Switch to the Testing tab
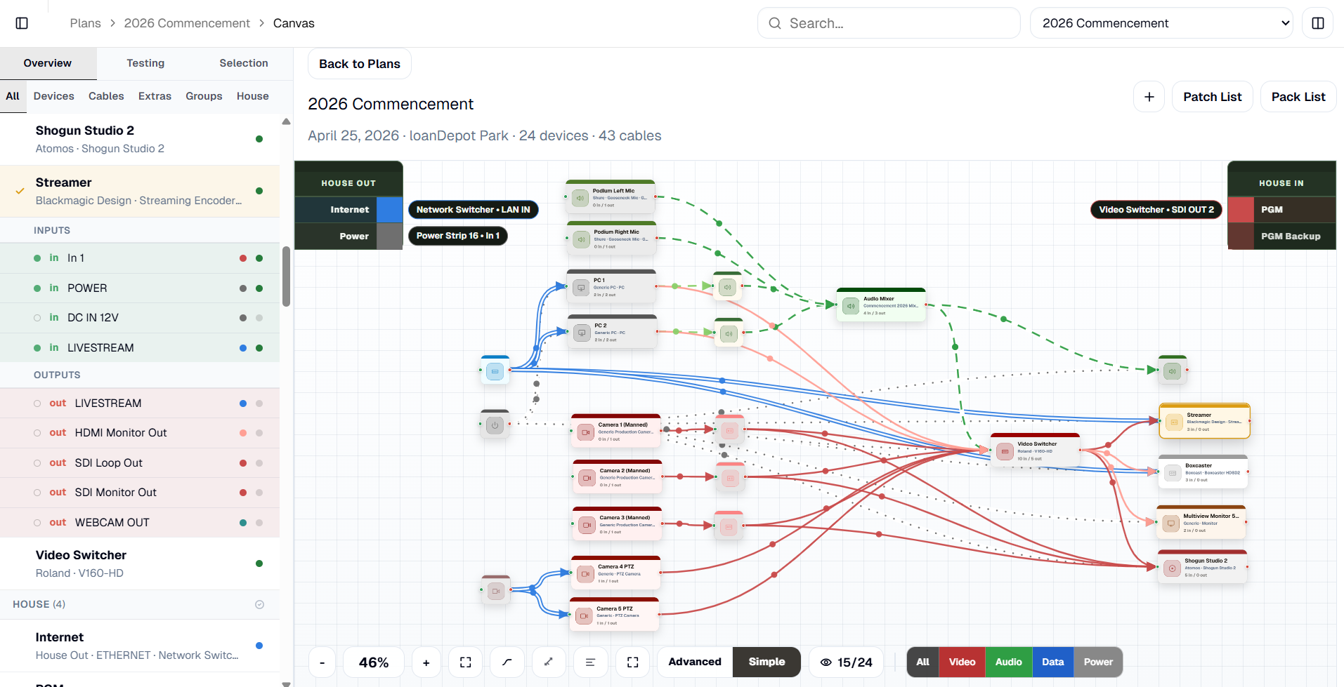Viewport: 1344px width, 687px height. pyautogui.click(x=145, y=63)
